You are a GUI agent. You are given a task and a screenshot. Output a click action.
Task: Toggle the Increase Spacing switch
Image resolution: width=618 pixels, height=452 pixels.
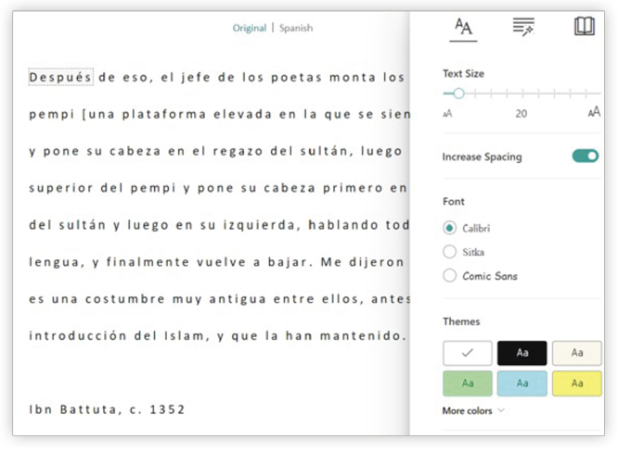pyautogui.click(x=586, y=157)
